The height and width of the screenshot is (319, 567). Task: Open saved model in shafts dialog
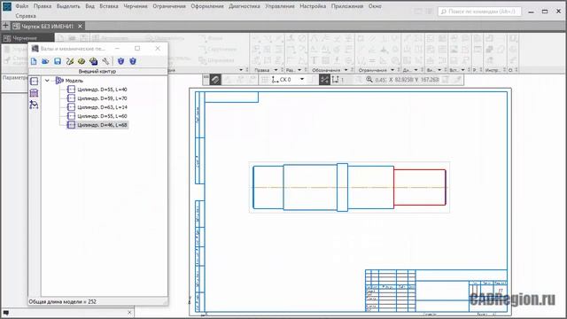click(x=45, y=61)
